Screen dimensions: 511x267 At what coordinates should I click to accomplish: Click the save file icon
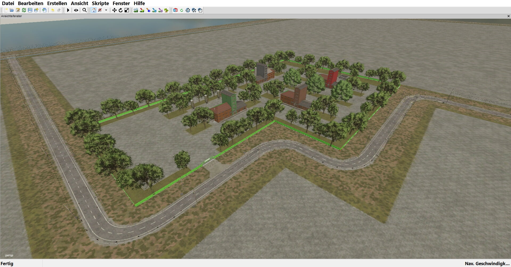tap(30, 10)
